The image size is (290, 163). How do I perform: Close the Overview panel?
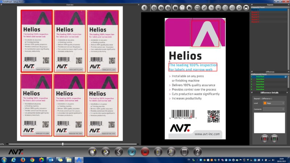pyautogui.click(x=138, y=5)
